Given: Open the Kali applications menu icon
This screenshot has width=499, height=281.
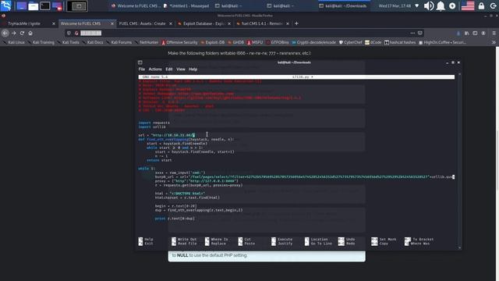Looking at the screenshot, I should coord(5,5).
